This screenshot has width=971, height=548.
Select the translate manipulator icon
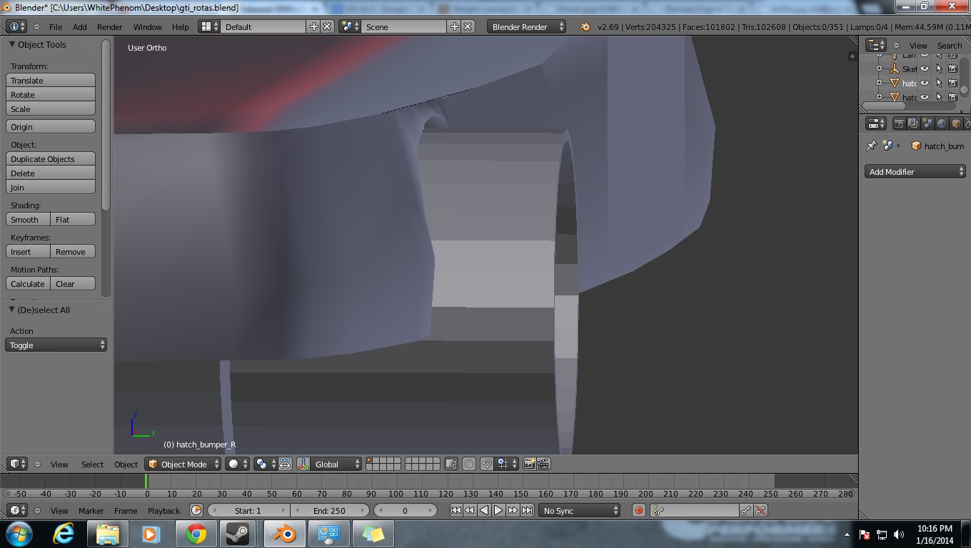(x=303, y=464)
